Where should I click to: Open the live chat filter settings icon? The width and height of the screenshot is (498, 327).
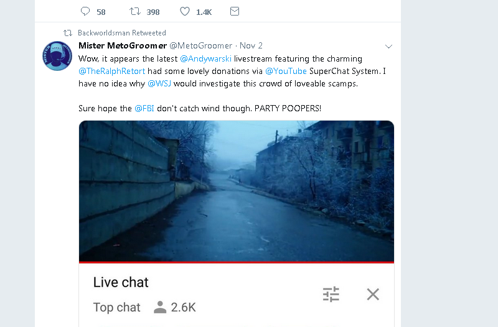(x=331, y=294)
